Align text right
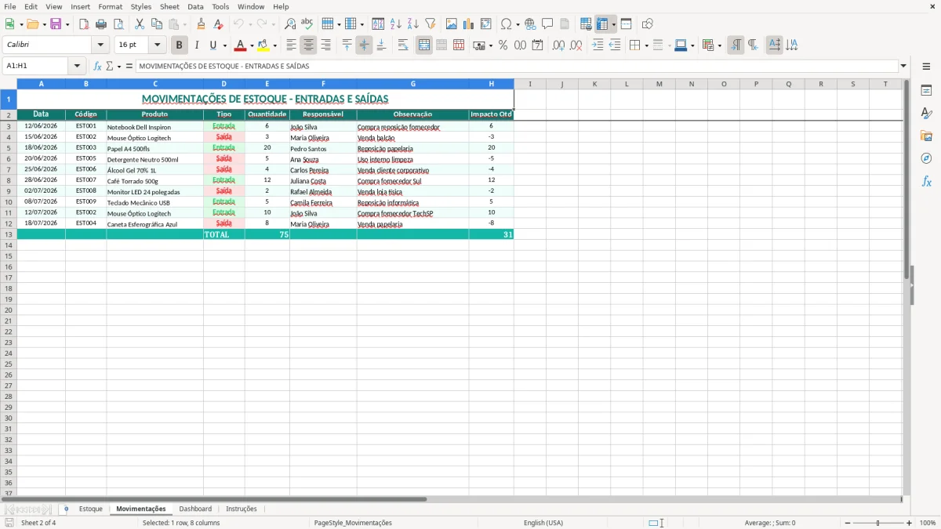This screenshot has width=941, height=529. 326,45
